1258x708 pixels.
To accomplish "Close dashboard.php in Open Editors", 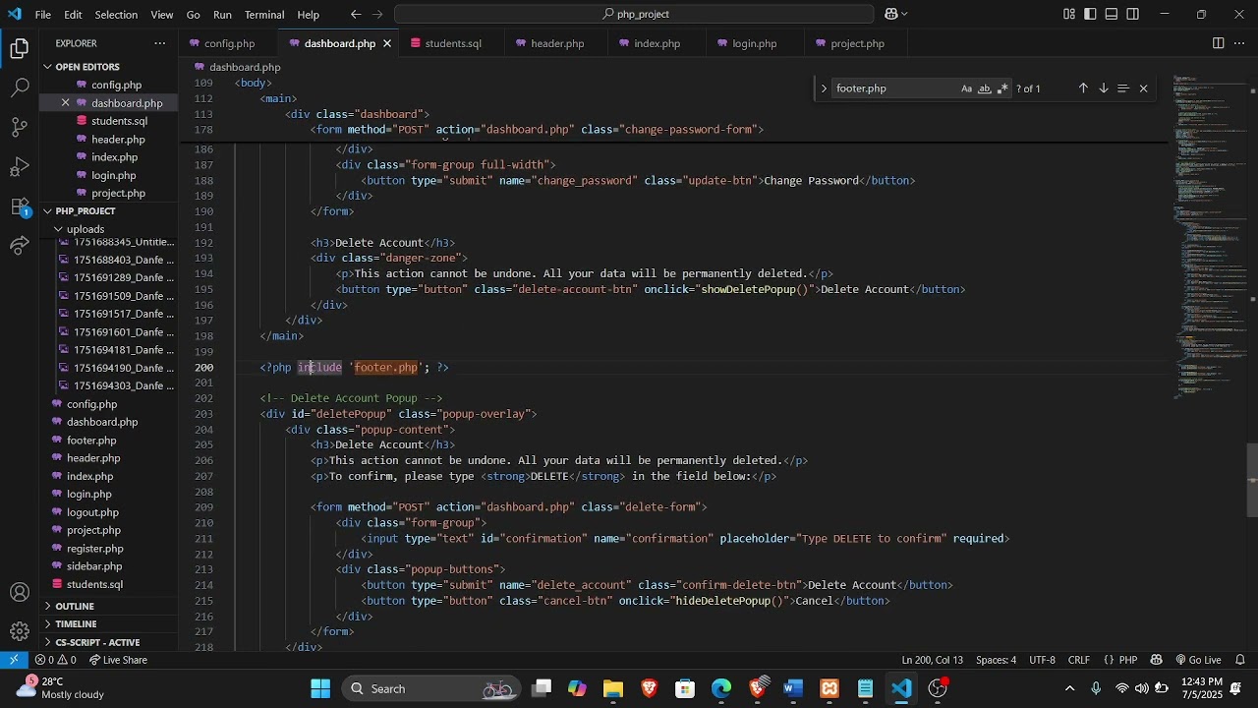I will pos(66,103).
